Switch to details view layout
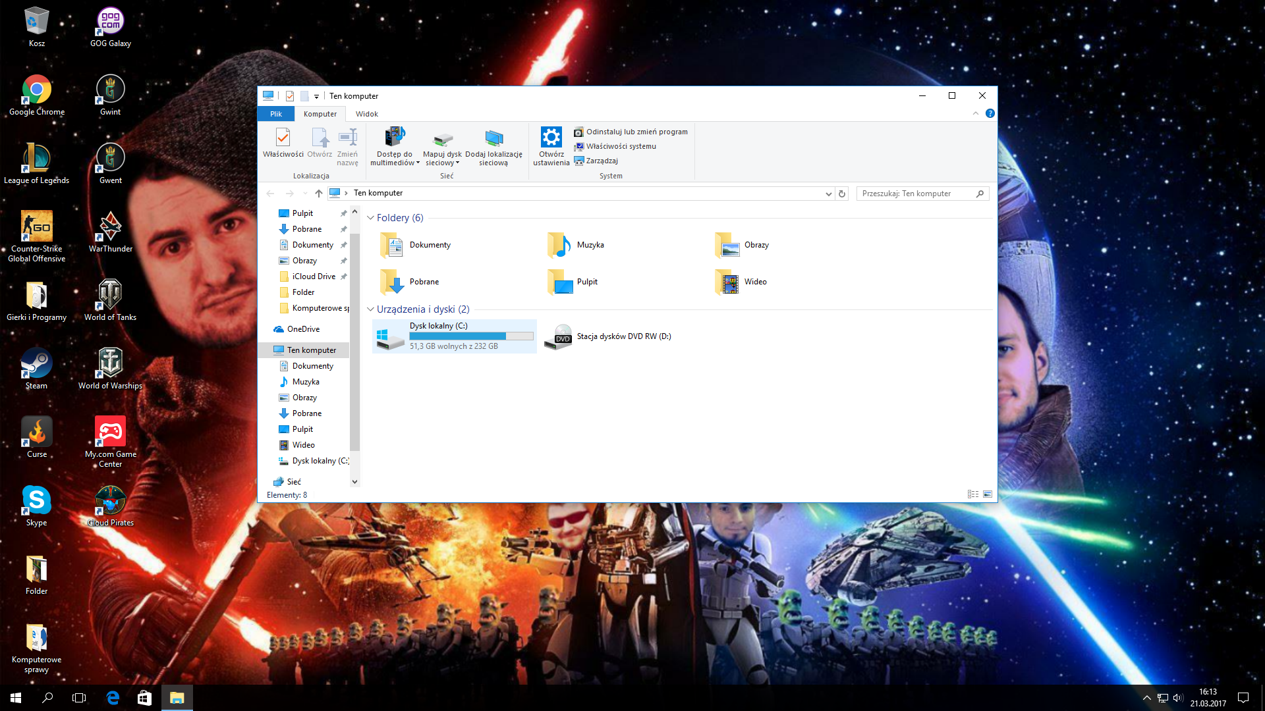The height and width of the screenshot is (711, 1265). [972, 494]
